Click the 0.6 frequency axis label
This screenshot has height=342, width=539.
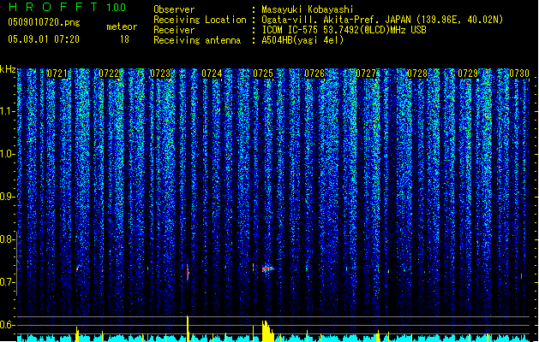(x=7, y=325)
